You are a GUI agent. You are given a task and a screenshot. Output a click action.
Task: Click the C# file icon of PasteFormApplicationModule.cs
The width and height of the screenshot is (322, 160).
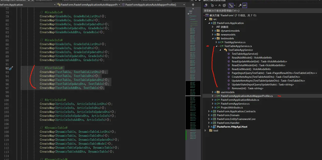coord(218,100)
